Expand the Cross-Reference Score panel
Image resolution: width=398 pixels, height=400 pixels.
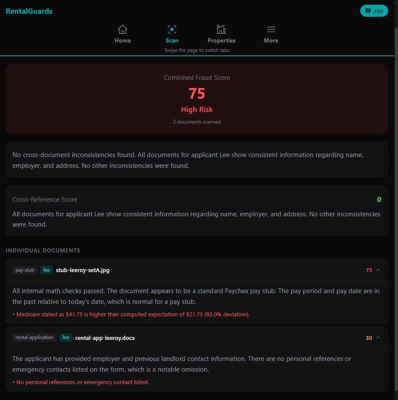tap(45, 200)
